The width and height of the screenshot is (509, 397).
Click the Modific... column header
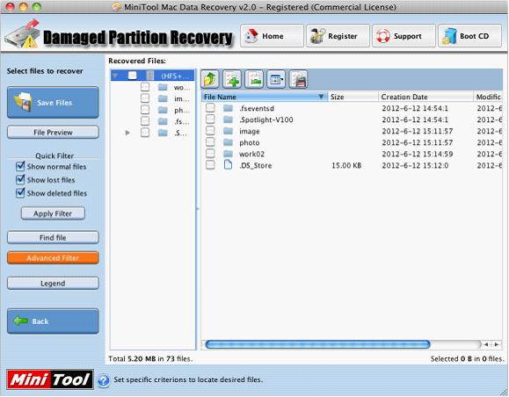click(x=488, y=97)
